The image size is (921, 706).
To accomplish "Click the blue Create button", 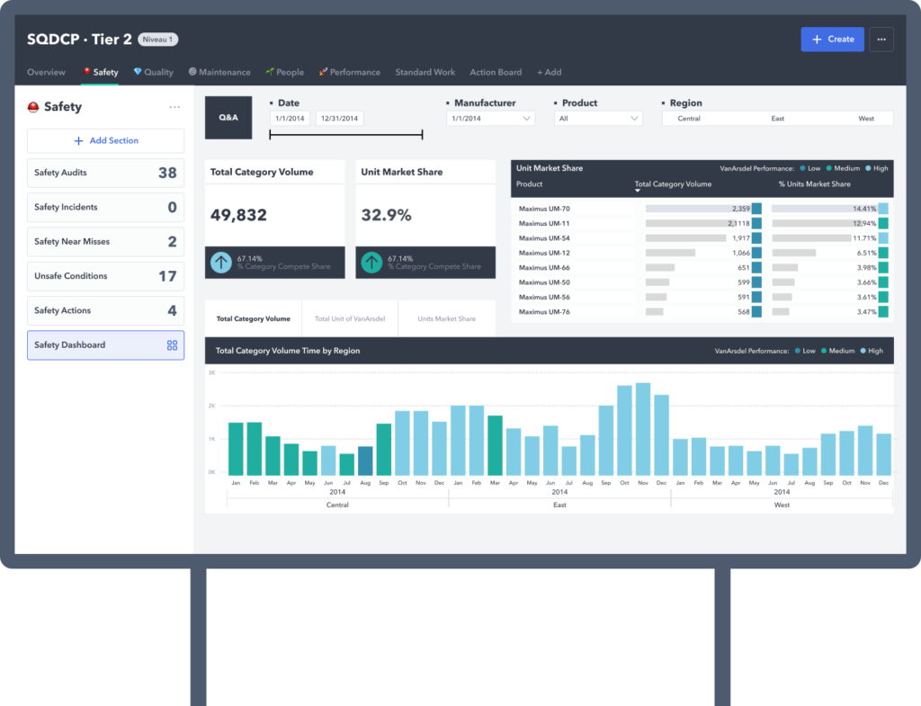I will [x=832, y=40].
